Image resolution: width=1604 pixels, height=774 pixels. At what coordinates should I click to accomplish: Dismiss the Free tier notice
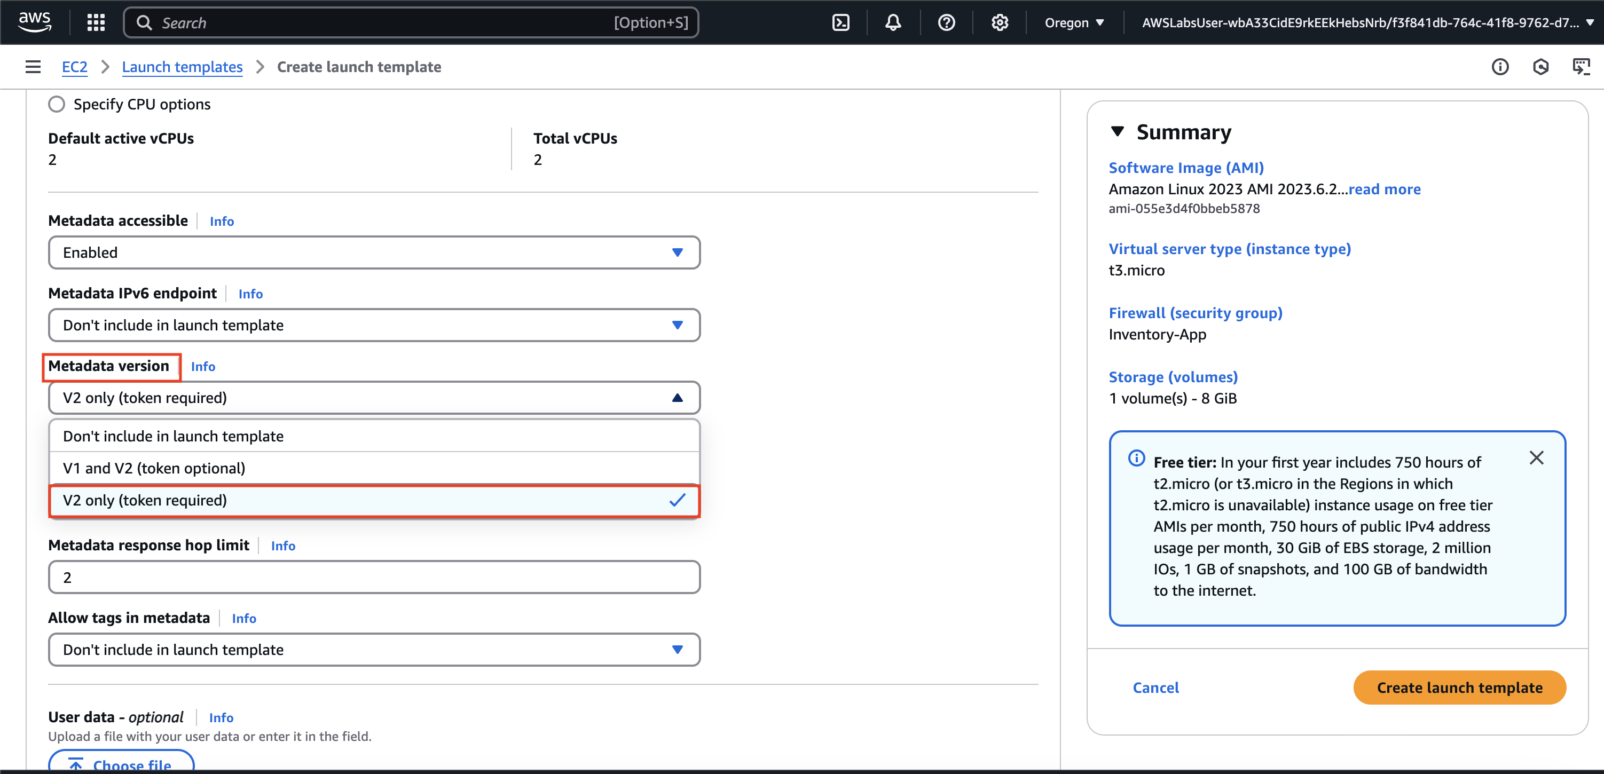[x=1536, y=457]
